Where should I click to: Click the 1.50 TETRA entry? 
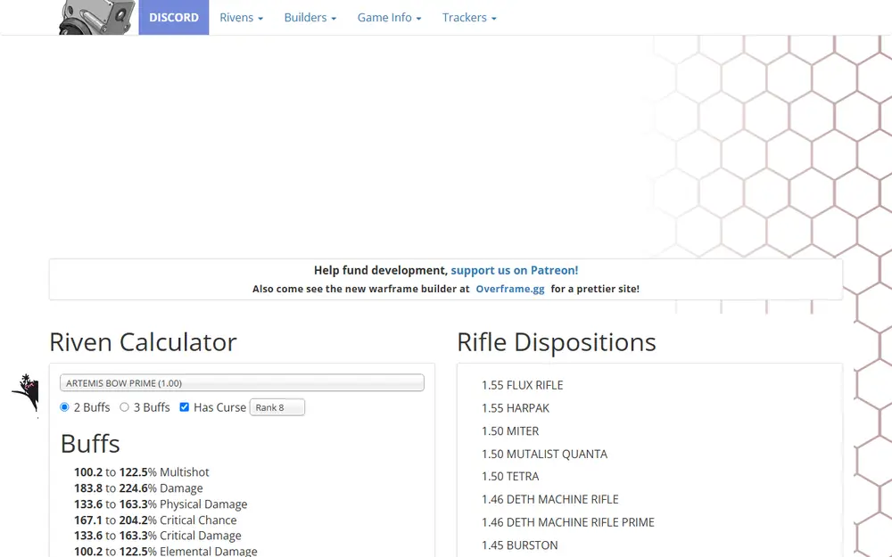coord(510,476)
